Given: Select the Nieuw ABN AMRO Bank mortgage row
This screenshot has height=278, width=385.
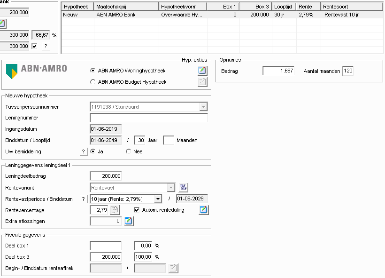Looking at the screenshot, I should click(x=222, y=15).
